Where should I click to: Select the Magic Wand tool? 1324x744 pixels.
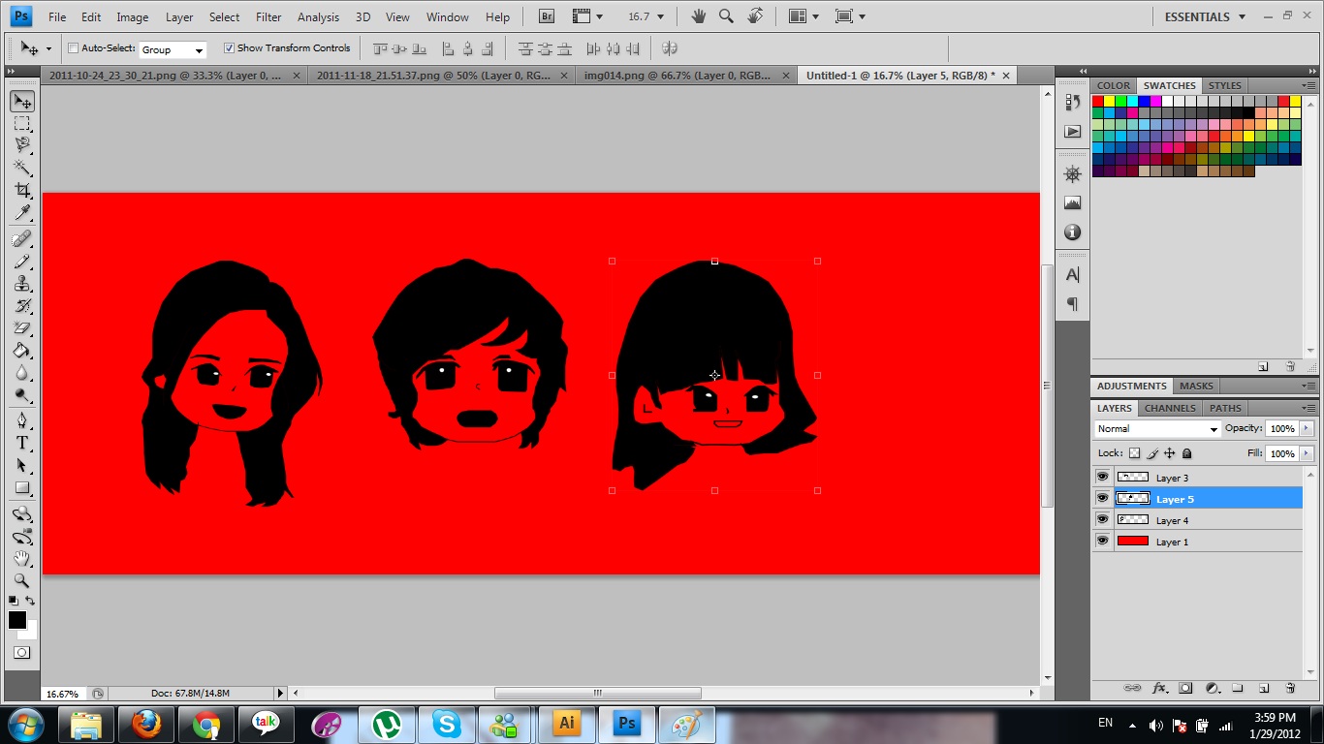[x=22, y=168]
